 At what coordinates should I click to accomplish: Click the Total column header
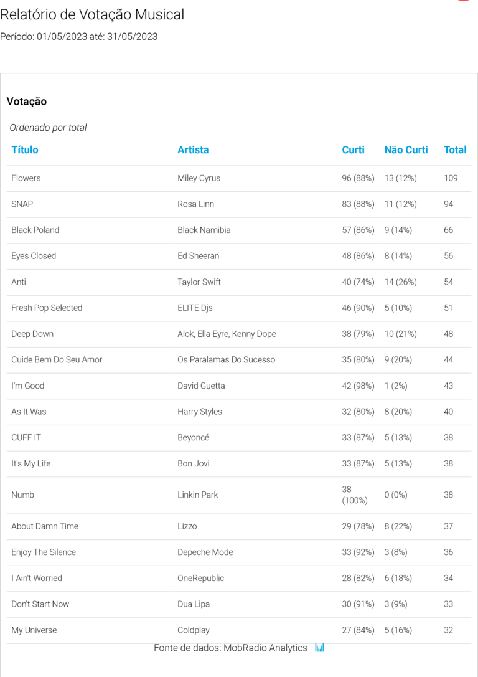[x=455, y=149]
